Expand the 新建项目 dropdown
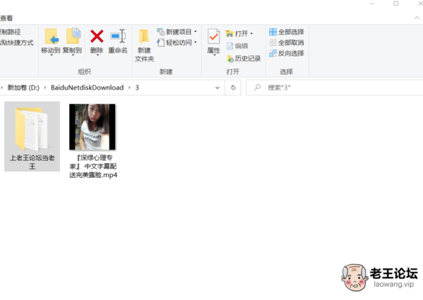Image resolution: width=423 pixels, height=300 pixels. point(196,32)
